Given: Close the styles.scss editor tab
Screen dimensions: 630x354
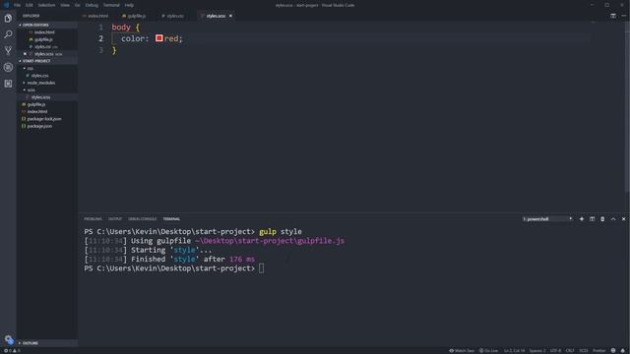Looking at the screenshot, I should click(x=230, y=16).
